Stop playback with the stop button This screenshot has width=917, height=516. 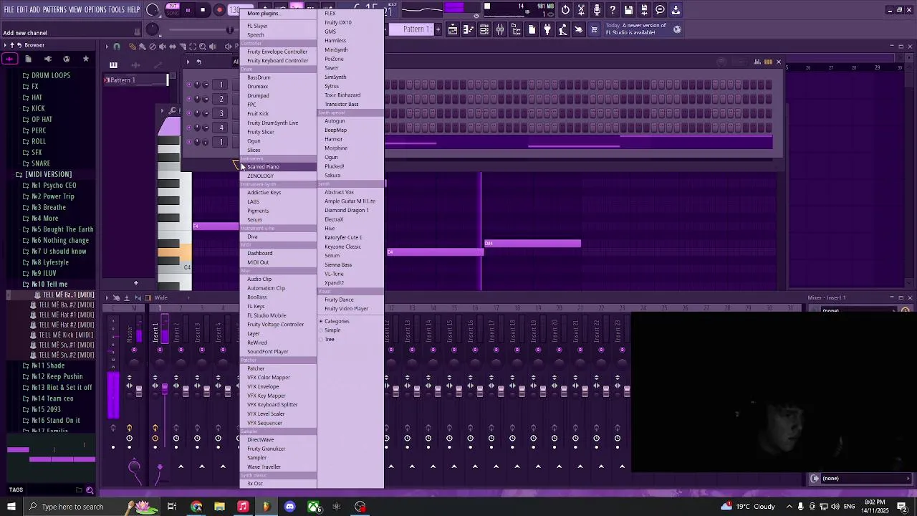tap(203, 10)
